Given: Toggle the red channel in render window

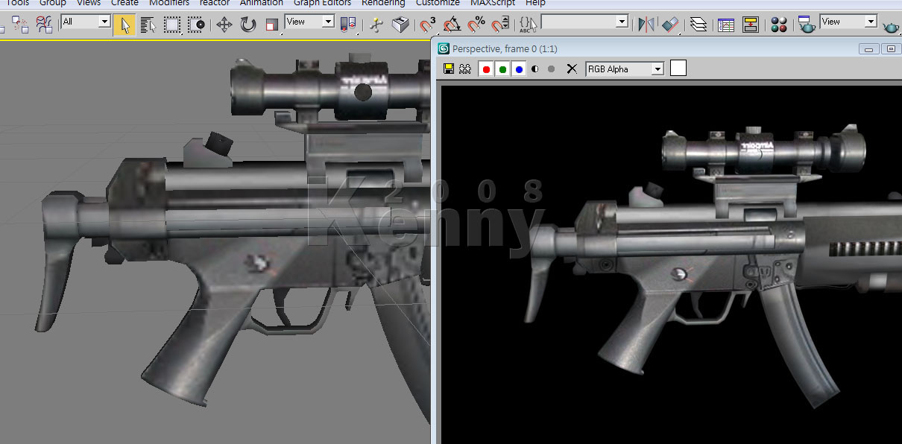Looking at the screenshot, I should [487, 69].
